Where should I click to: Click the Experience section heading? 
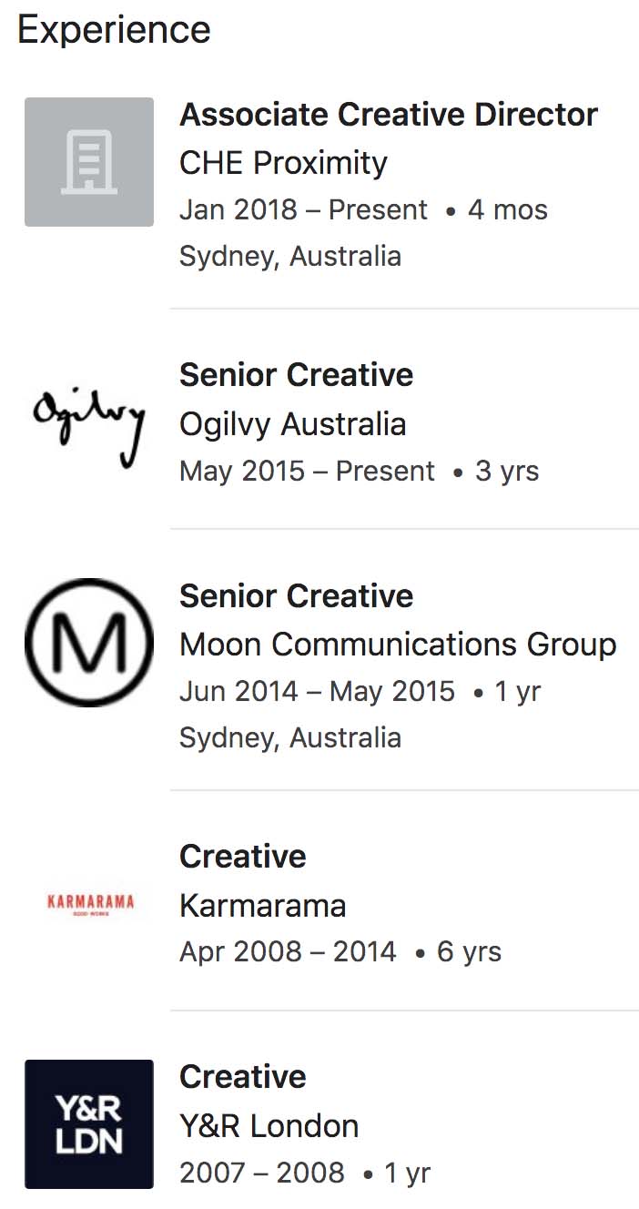114,30
